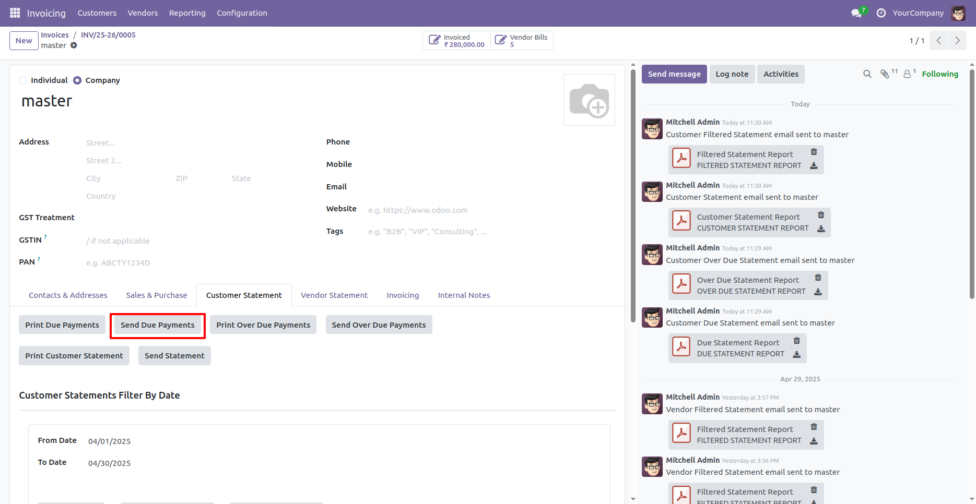The height and width of the screenshot is (504, 976).
Task: Open the messaging conversations panel
Action: 855,13
